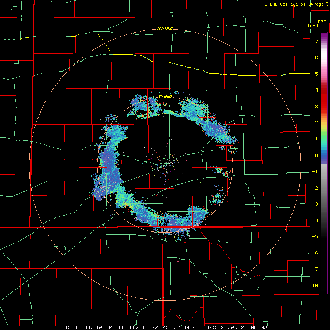Click legend value -3
This screenshot has width=330, height=330.
[x=315, y=204]
